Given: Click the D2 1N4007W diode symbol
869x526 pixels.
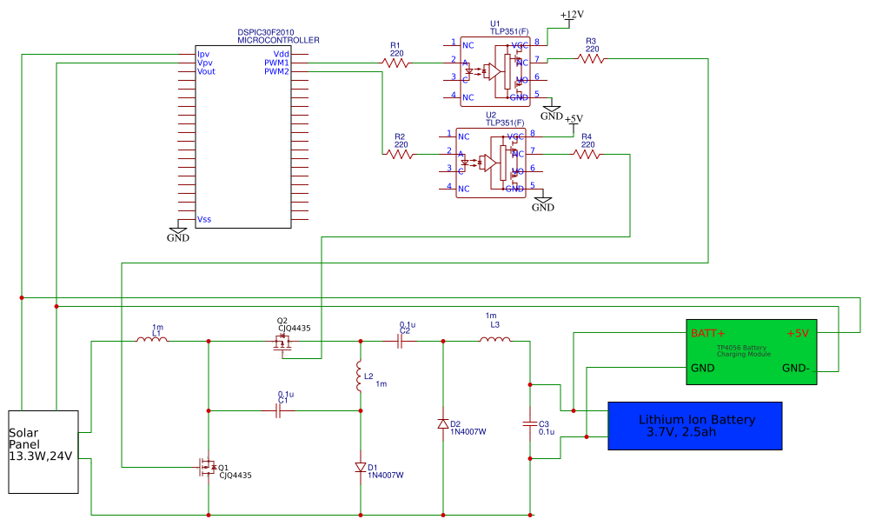Looking at the screenshot, I should click(441, 425).
